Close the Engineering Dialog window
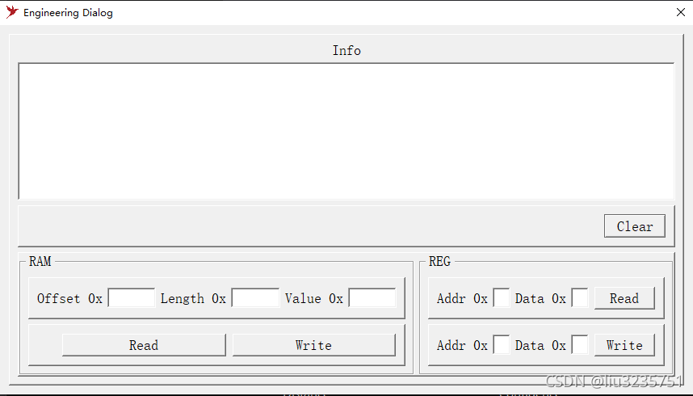Viewport: 693px width, 396px height. (681, 12)
